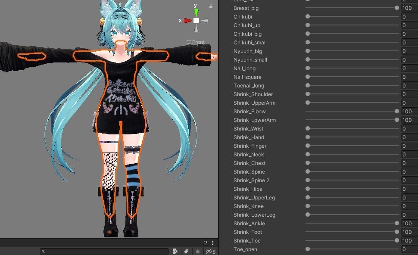The height and width of the screenshot is (255, 418).
Task: Click the project search input field
Action: click(x=104, y=251)
